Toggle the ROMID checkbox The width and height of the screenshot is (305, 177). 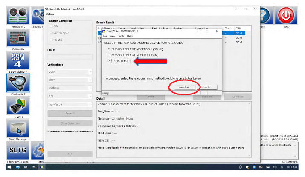point(51,40)
